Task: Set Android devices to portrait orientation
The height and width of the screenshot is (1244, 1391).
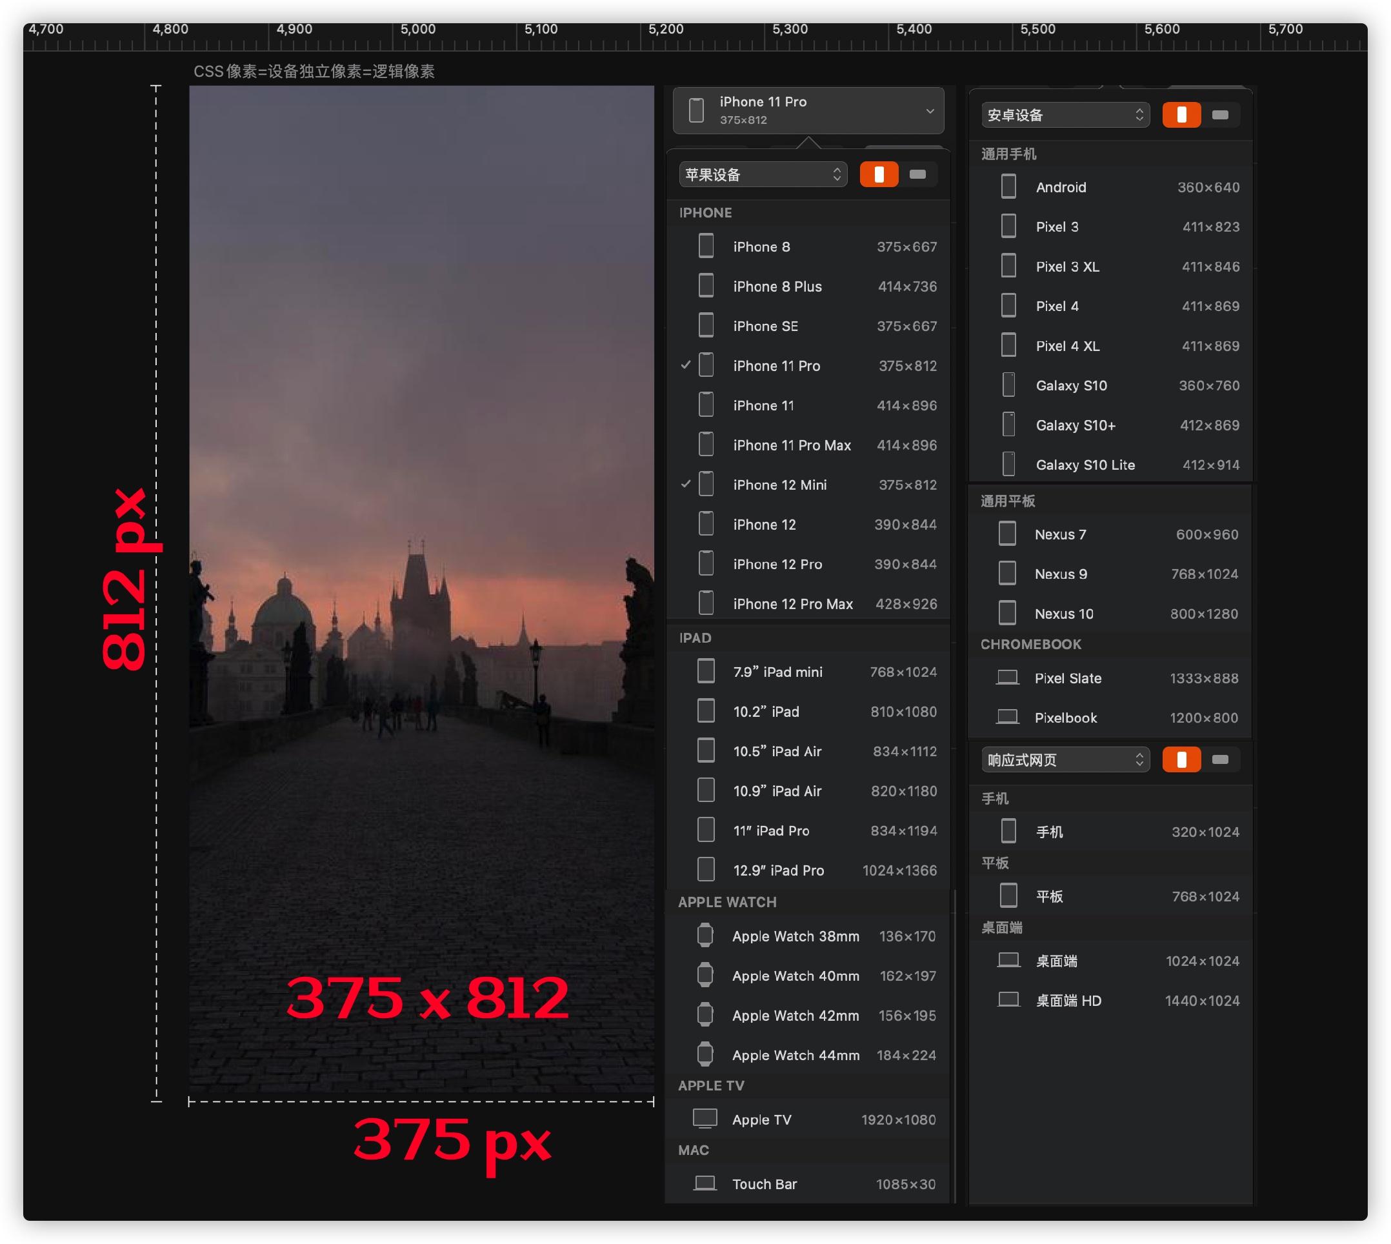Action: [x=1181, y=115]
